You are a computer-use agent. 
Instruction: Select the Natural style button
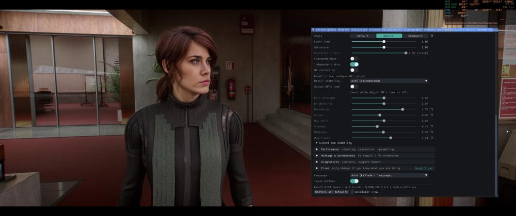click(x=389, y=36)
